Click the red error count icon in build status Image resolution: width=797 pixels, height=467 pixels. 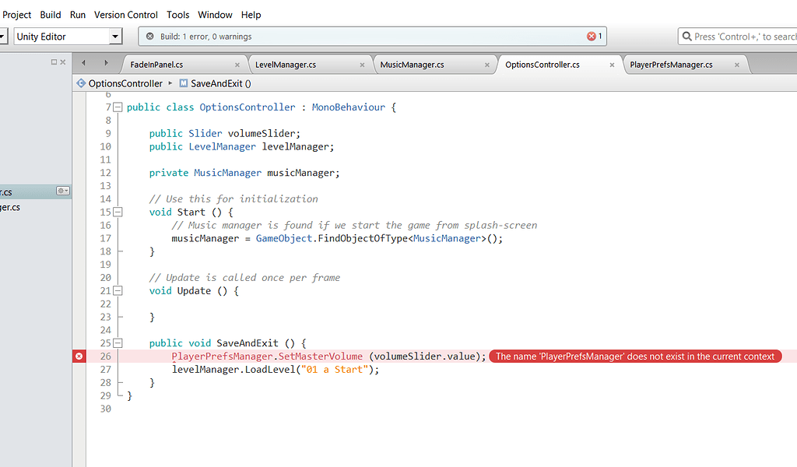coord(592,37)
